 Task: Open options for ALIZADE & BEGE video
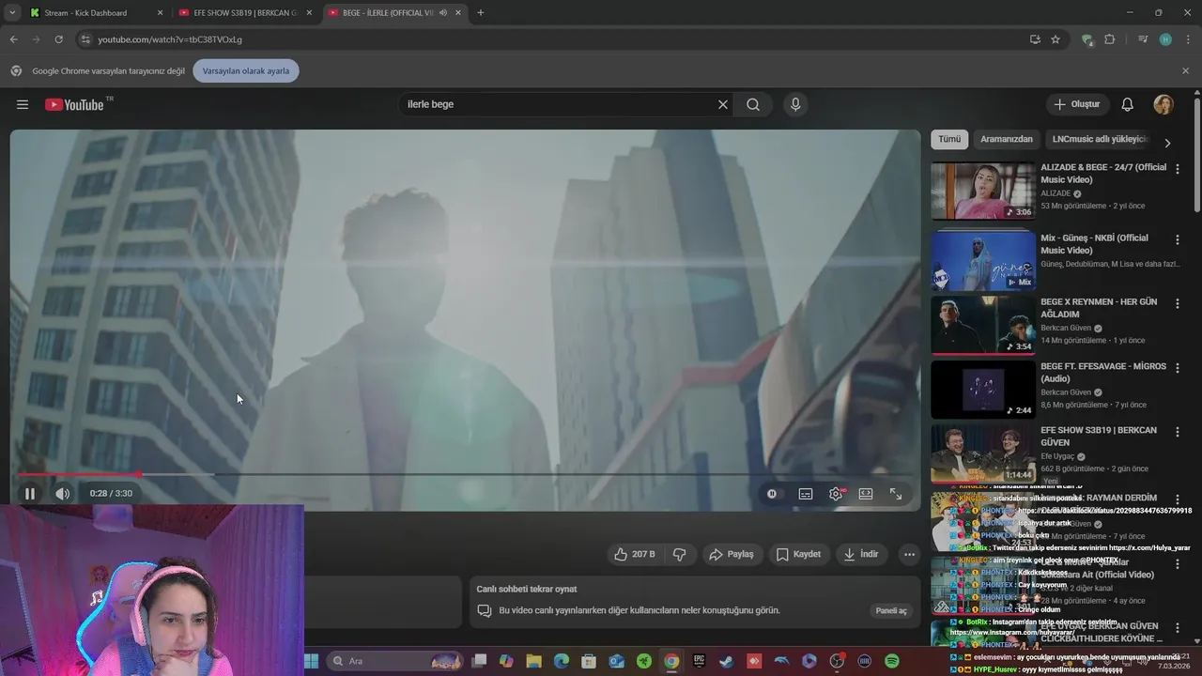1178,169
